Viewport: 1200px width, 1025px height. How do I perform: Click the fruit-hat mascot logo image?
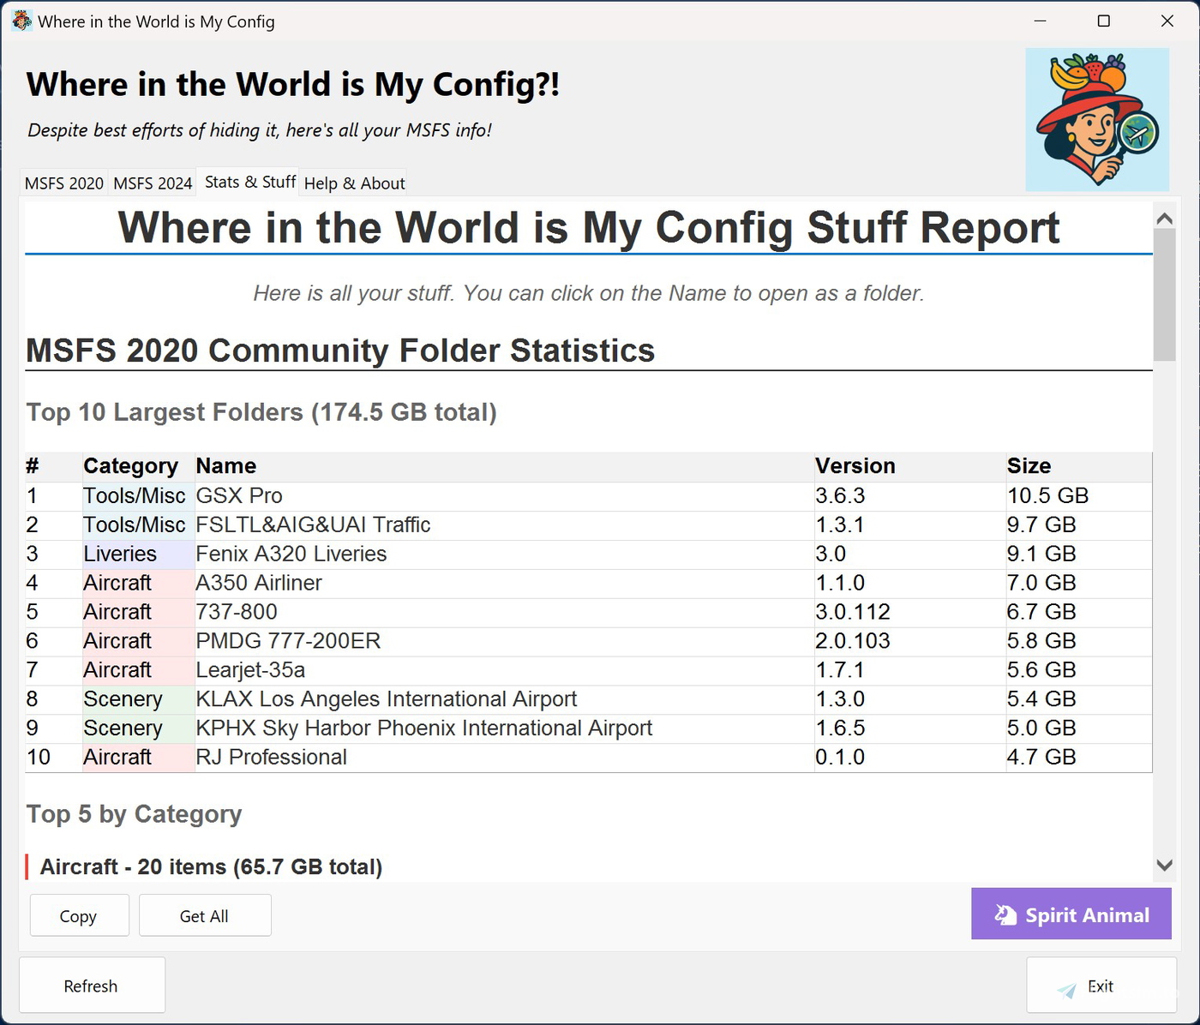[x=1097, y=120]
